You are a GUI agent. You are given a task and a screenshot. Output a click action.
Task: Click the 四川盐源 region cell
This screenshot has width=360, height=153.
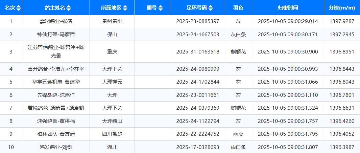112,134
